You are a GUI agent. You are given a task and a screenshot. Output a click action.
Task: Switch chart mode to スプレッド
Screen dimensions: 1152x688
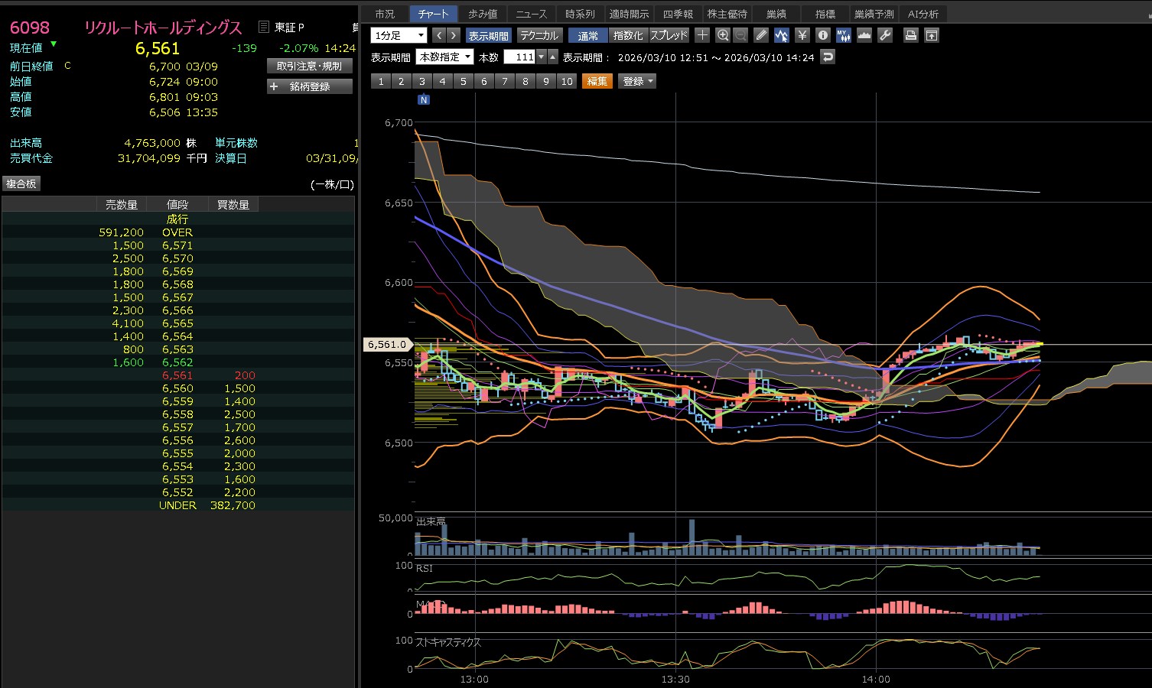click(x=669, y=35)
